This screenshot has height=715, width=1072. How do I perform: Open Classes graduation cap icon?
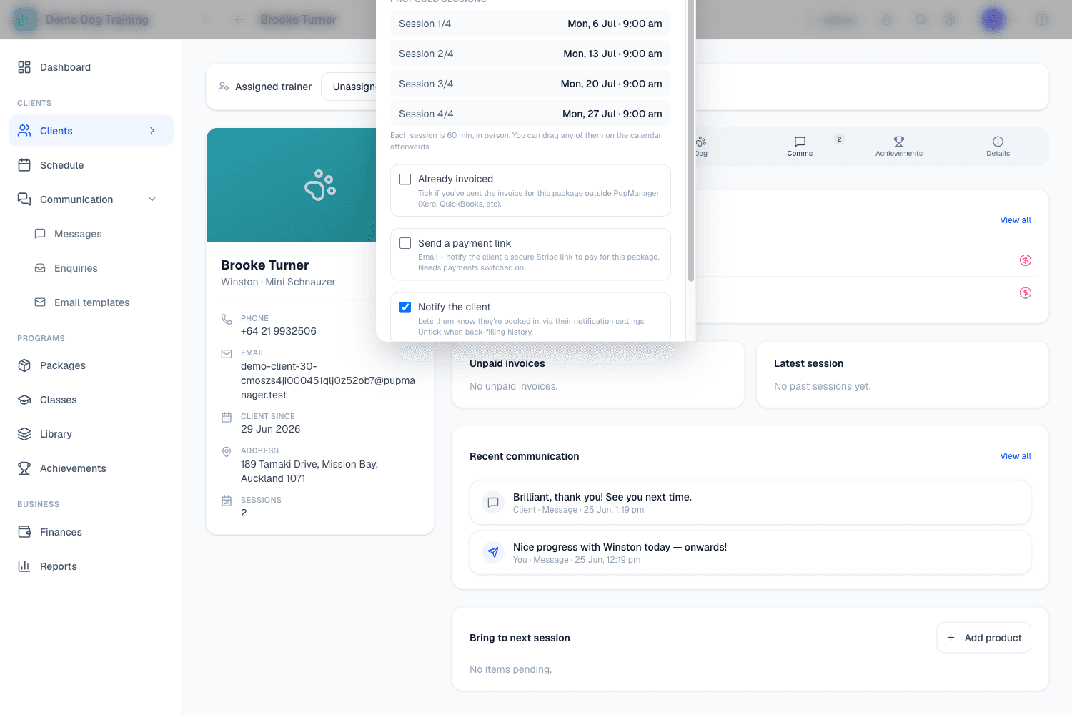tap(24, 400)
